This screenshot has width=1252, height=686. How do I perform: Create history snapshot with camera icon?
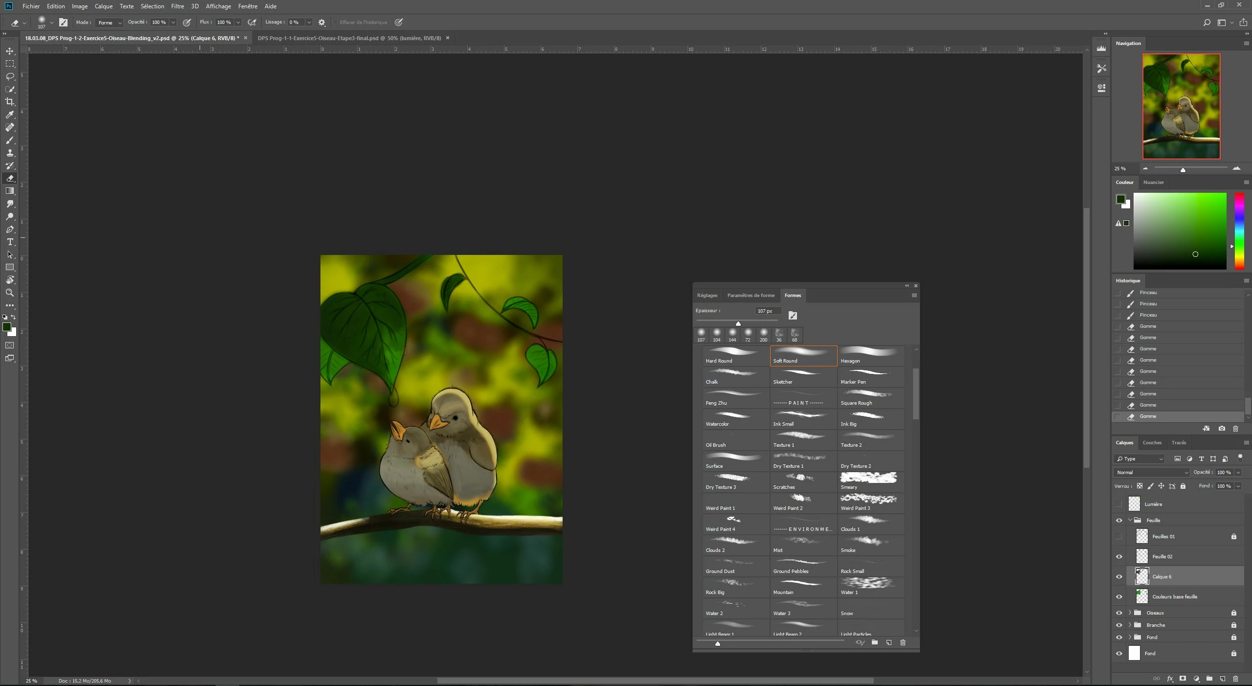(1222, 429)
